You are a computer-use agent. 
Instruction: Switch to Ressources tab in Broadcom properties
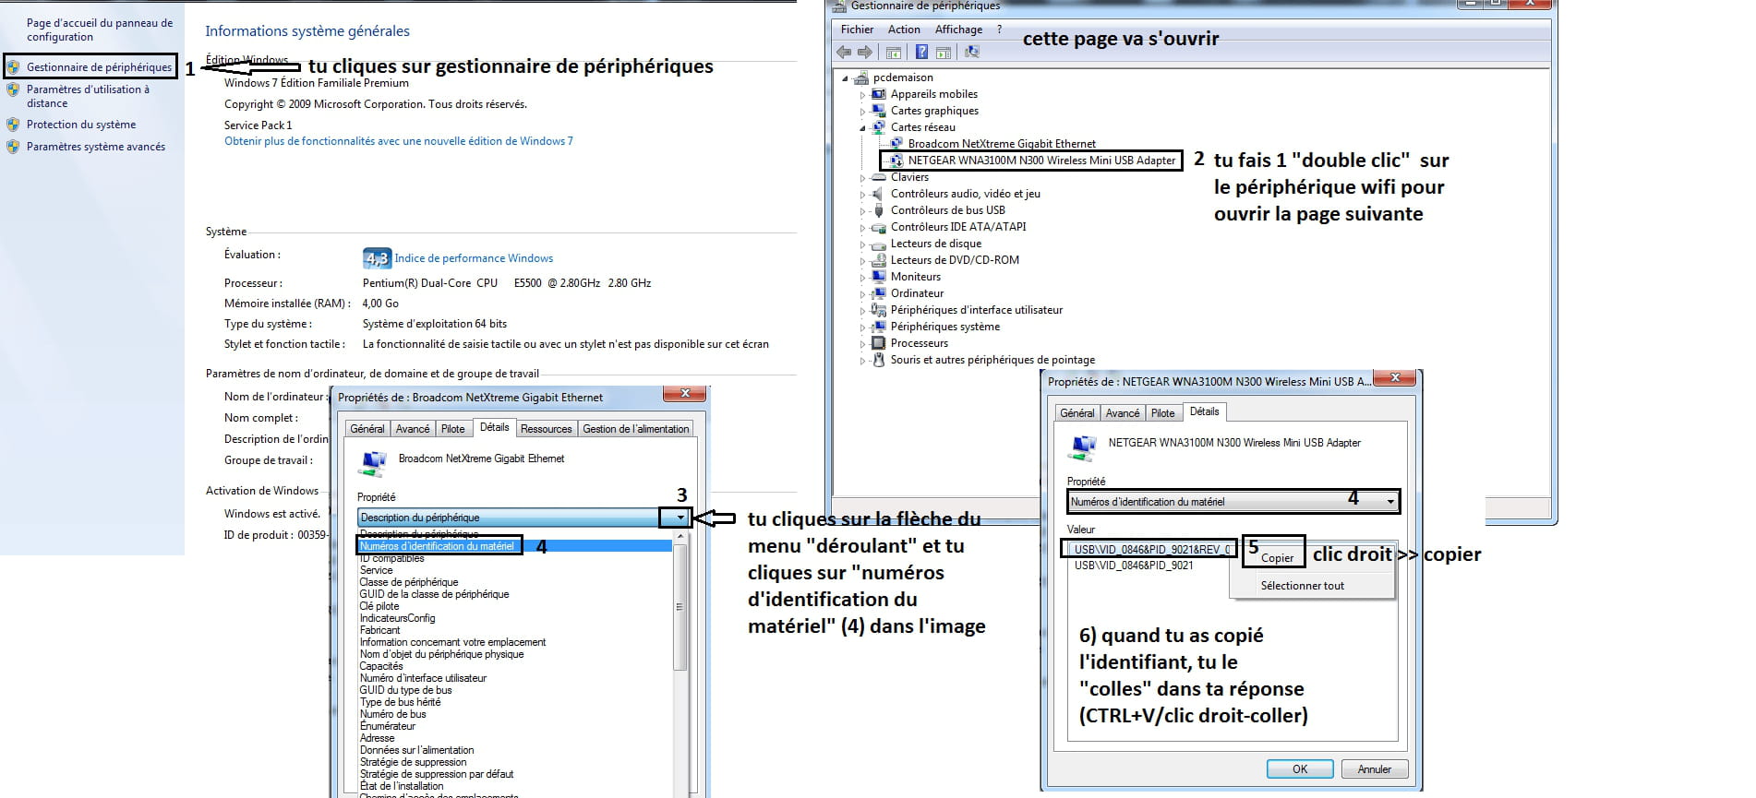click(x=546, y=429)
